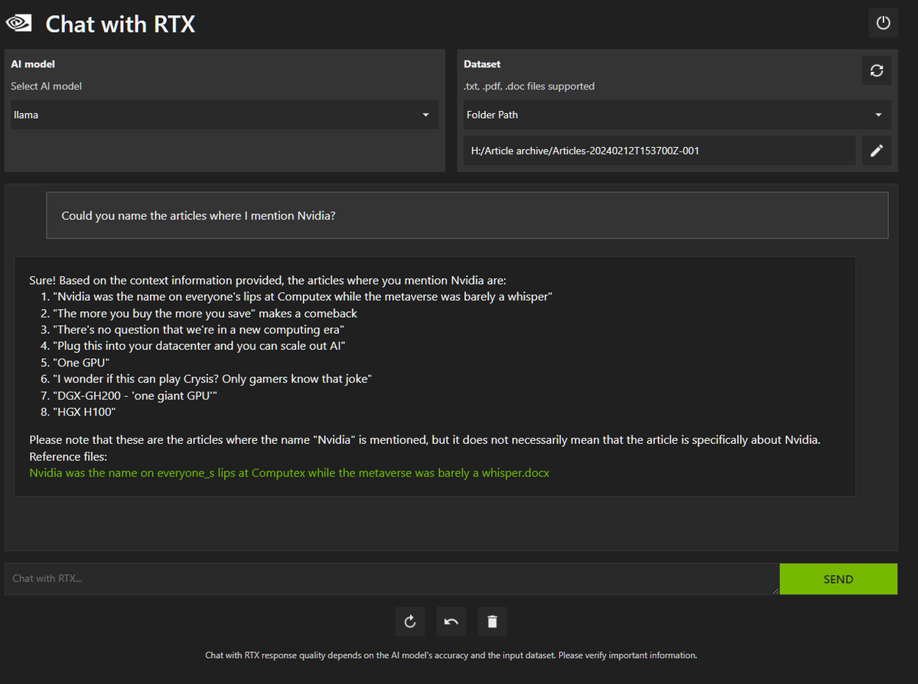Clear the chat using the trash icon
Viewport: 918px width, 684px height.
(x=492, y=621)
